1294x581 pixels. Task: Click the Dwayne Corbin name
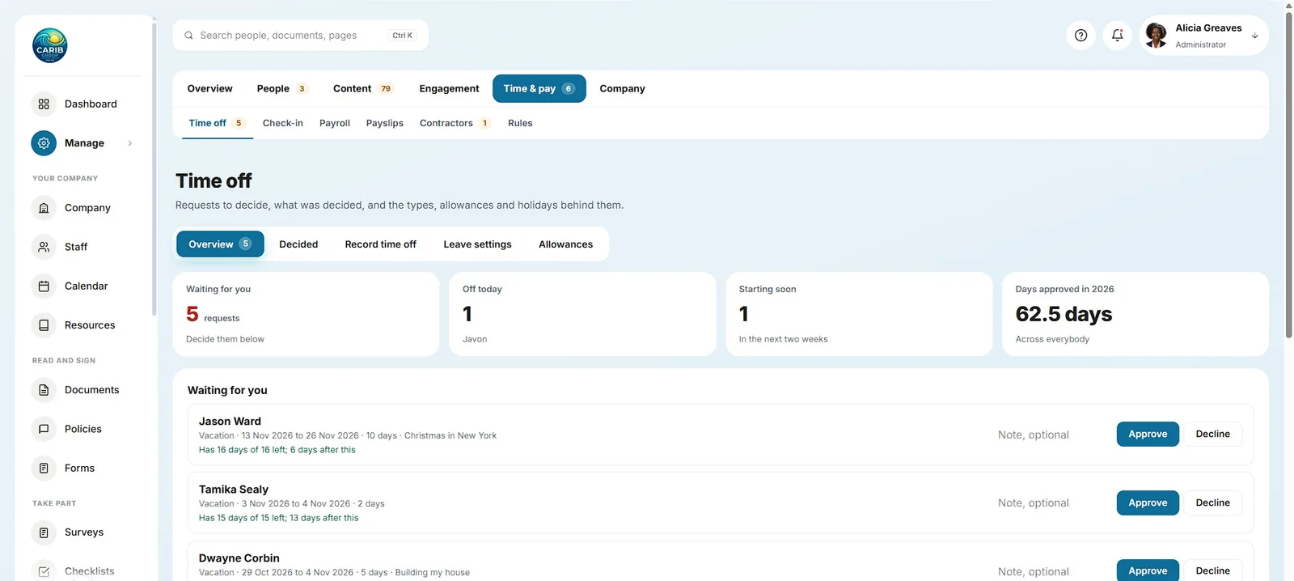click(239, 558)
